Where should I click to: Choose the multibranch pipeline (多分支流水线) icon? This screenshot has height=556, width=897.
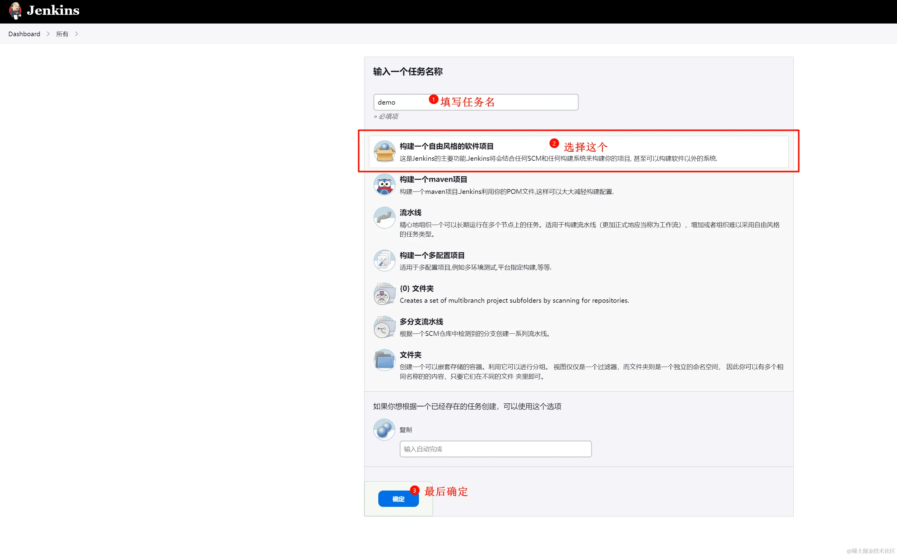pos(384,327)
